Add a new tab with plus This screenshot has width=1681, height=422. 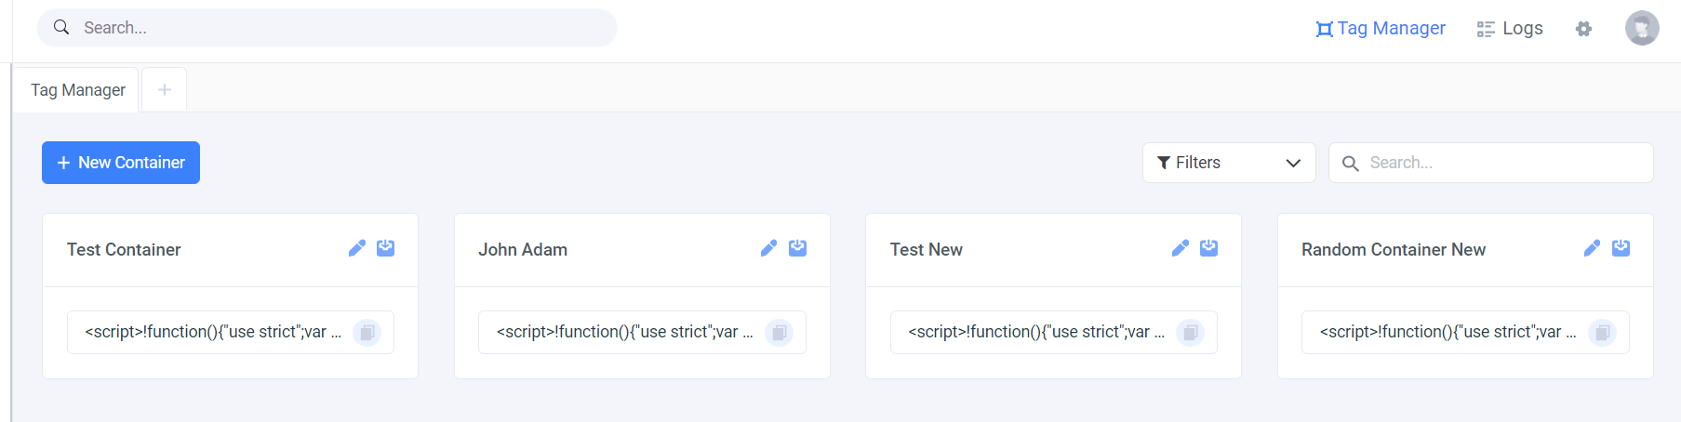tap(165, 90)
